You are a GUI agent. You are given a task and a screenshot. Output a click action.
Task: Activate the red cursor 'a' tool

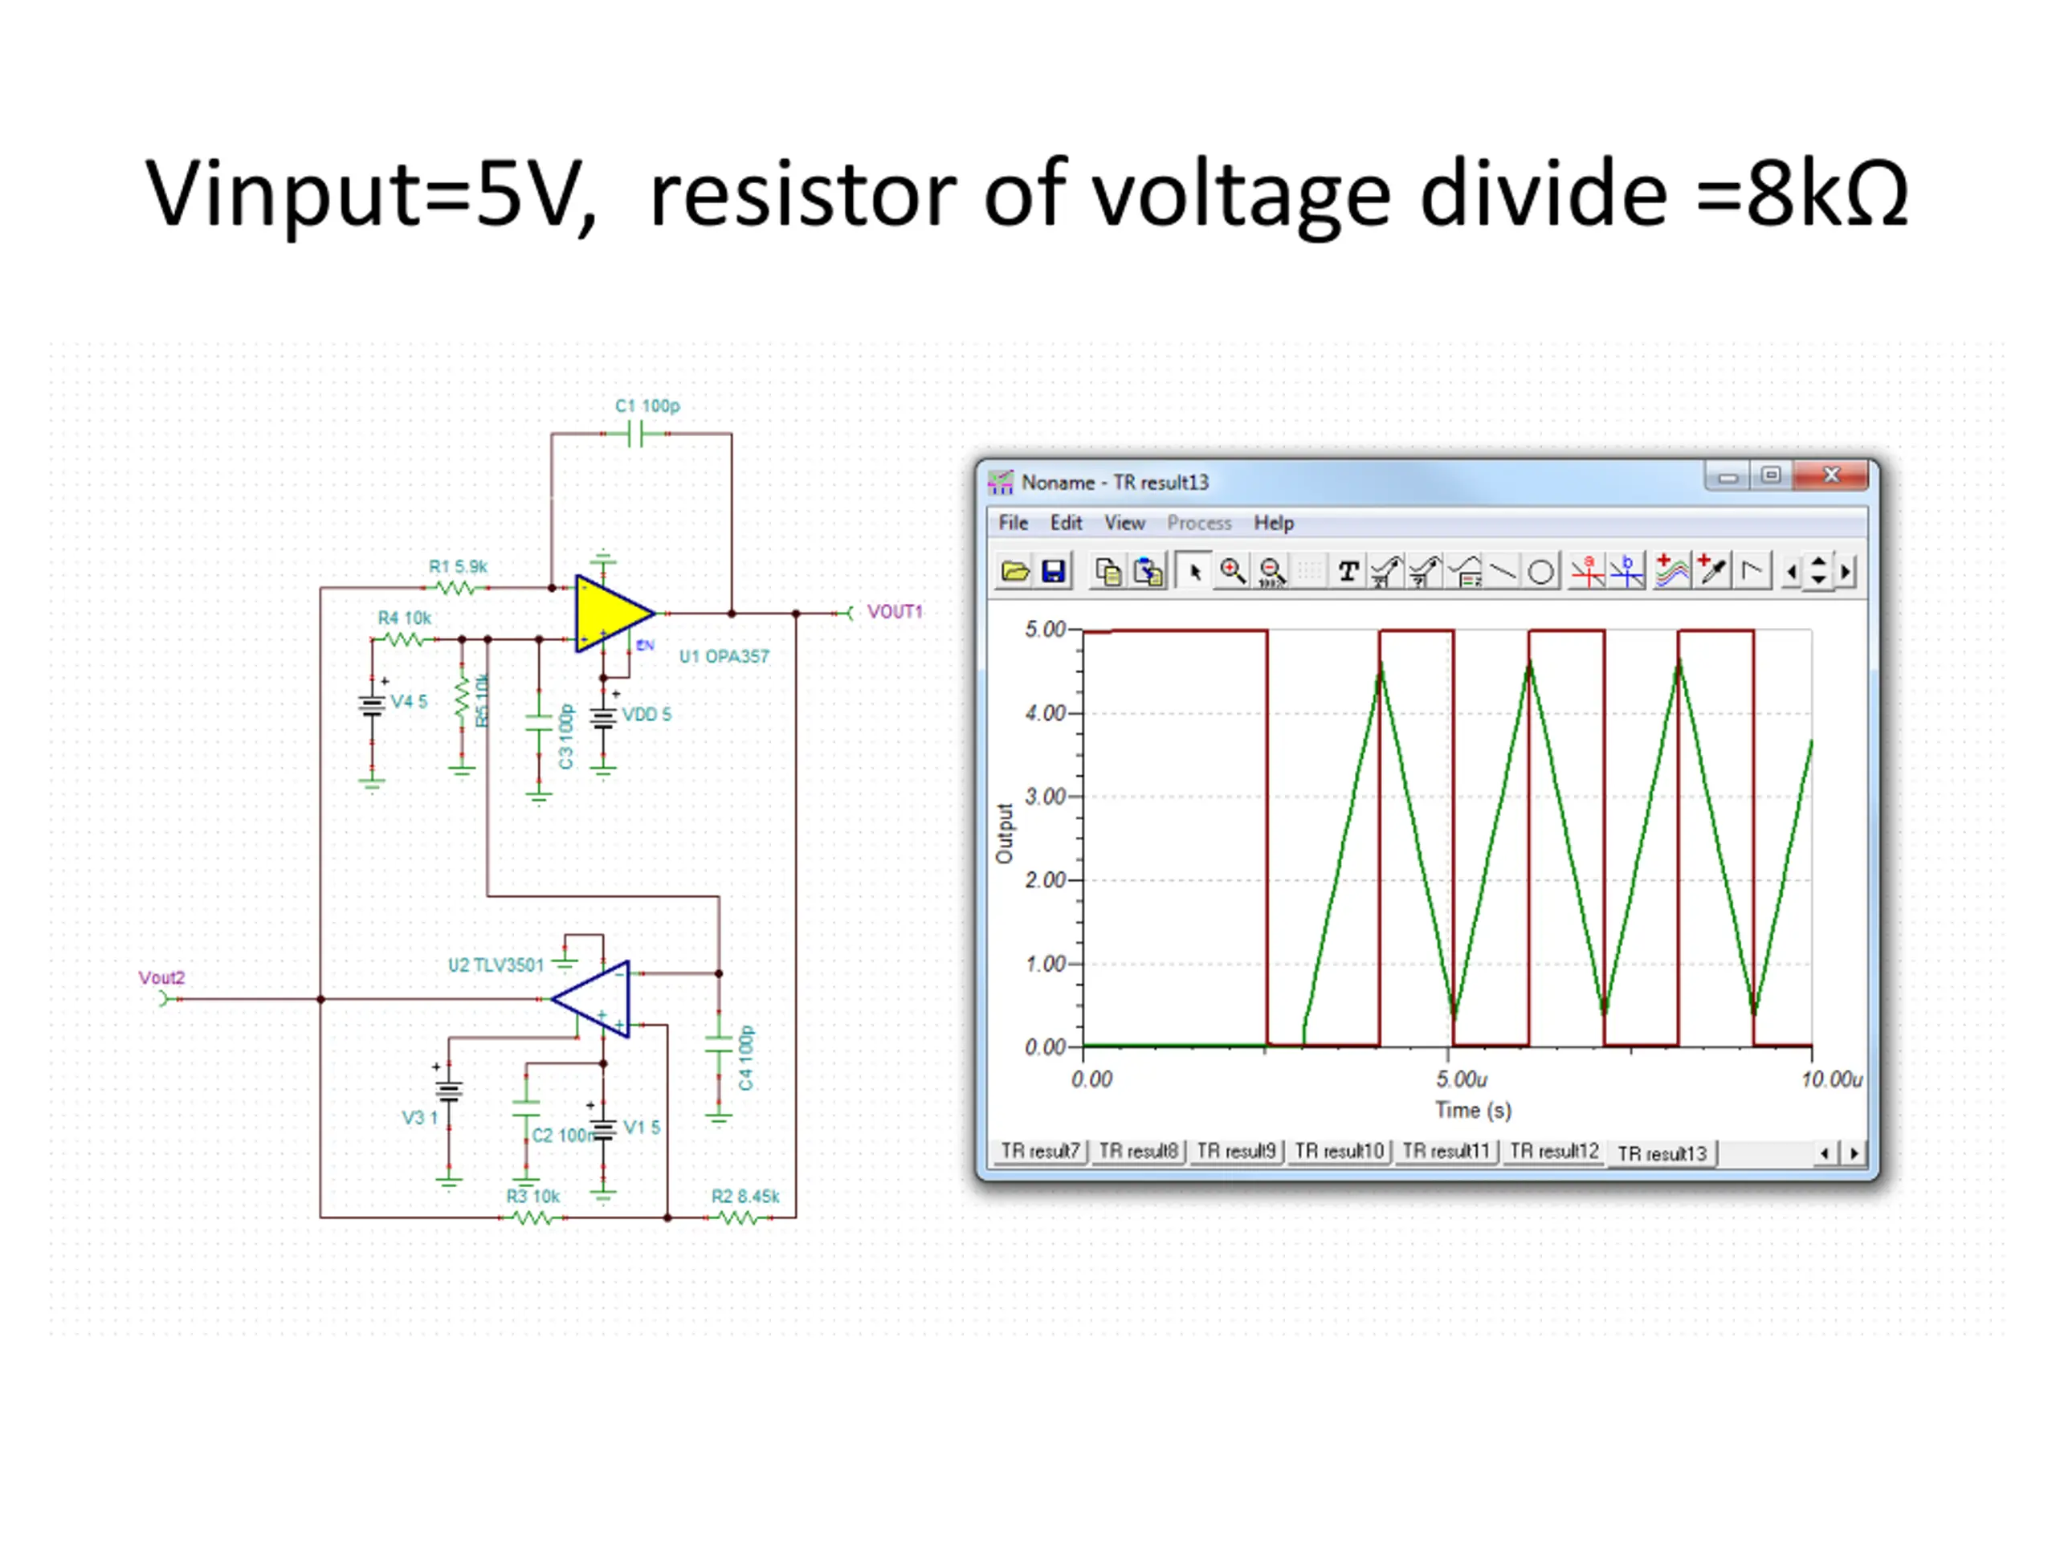(1587, 572)
